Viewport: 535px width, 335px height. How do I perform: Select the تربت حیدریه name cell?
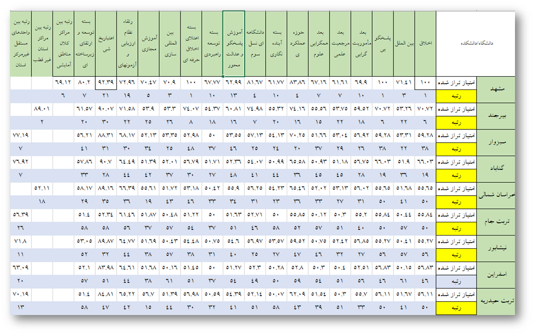point(495,301)
